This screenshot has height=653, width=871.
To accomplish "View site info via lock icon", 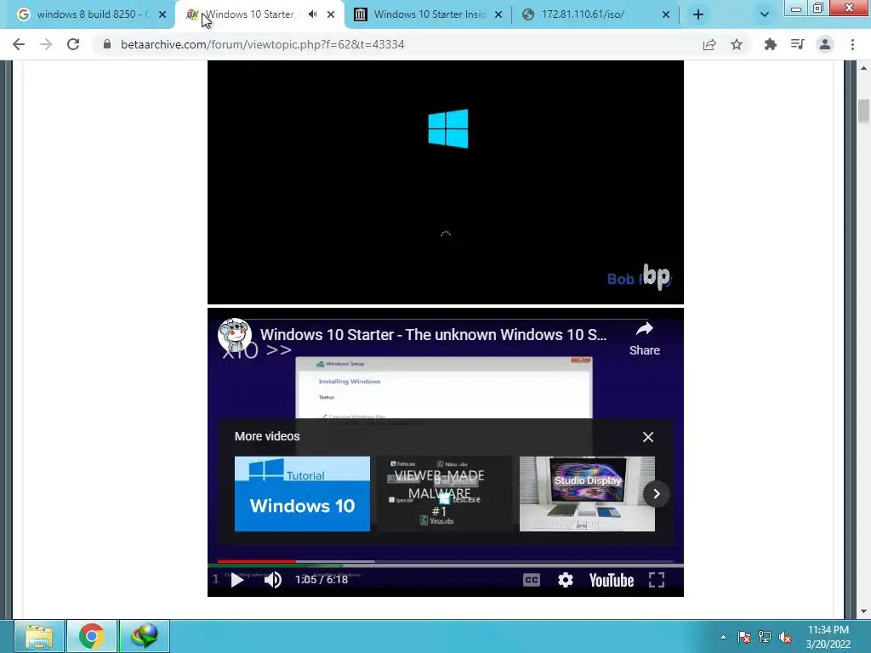I will (106, 44).
